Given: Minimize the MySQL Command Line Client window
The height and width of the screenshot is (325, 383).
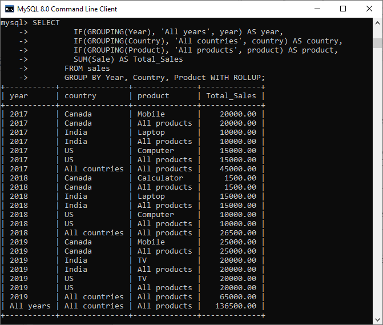Looking at the screenshot, I should (x=317, y=9).
